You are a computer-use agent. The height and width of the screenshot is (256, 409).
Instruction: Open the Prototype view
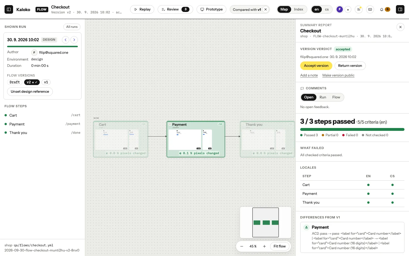point(212,9)
